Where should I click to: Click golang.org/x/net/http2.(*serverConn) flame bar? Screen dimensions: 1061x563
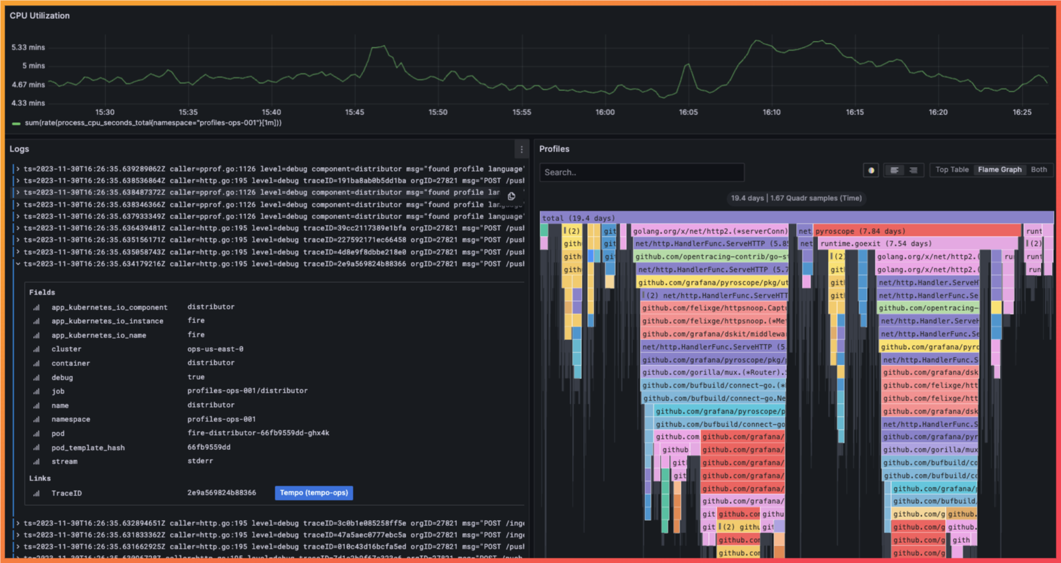point(710,231)
